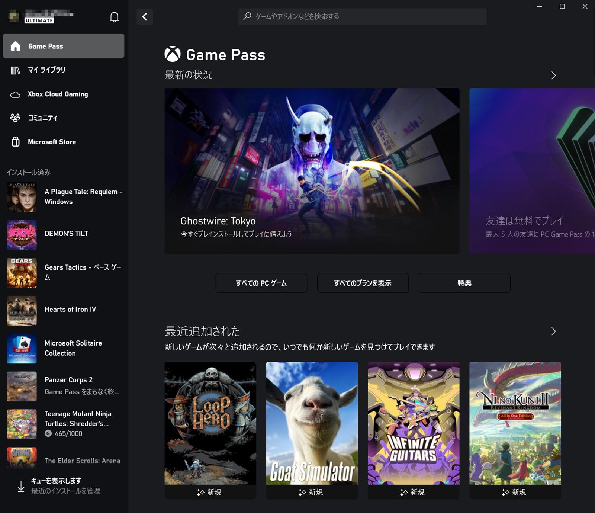The height and width of the screenshot is (513, 595).
Task: Click the Game Pass をまもなく終... notice
Action: 82,392
